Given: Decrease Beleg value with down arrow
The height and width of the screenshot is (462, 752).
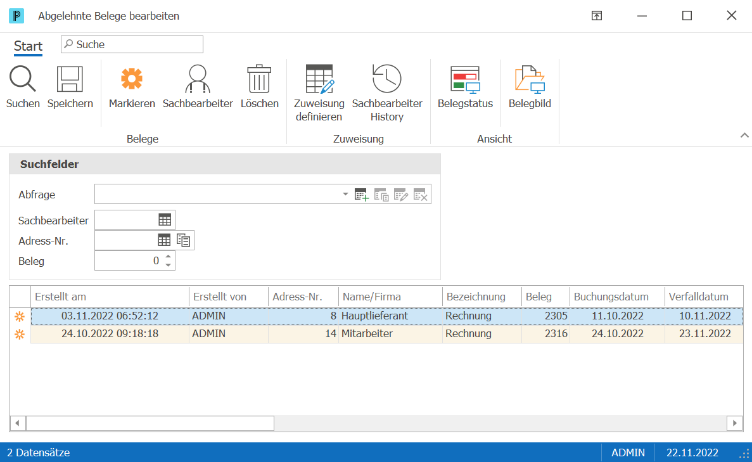Looking at the screenshot, I should (169, 265).
